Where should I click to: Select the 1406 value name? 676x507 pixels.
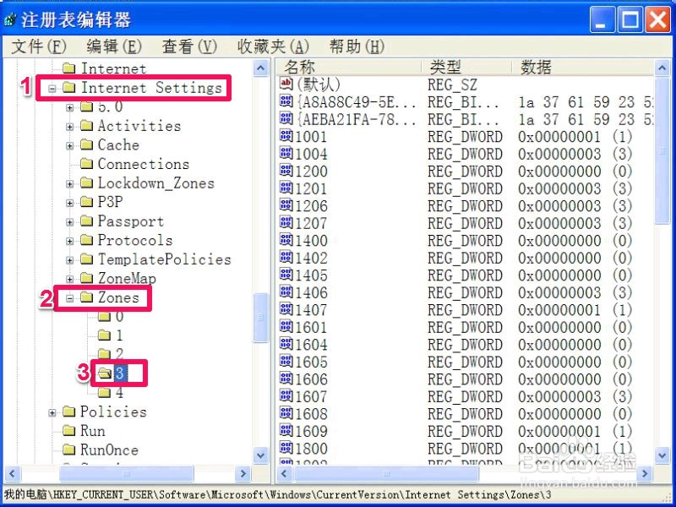point(311,292)
